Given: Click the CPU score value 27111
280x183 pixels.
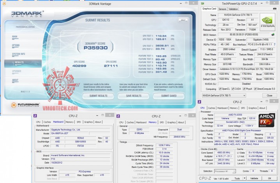Looking at the screenshot, I should pyautogui.click(x=111, y=66).
